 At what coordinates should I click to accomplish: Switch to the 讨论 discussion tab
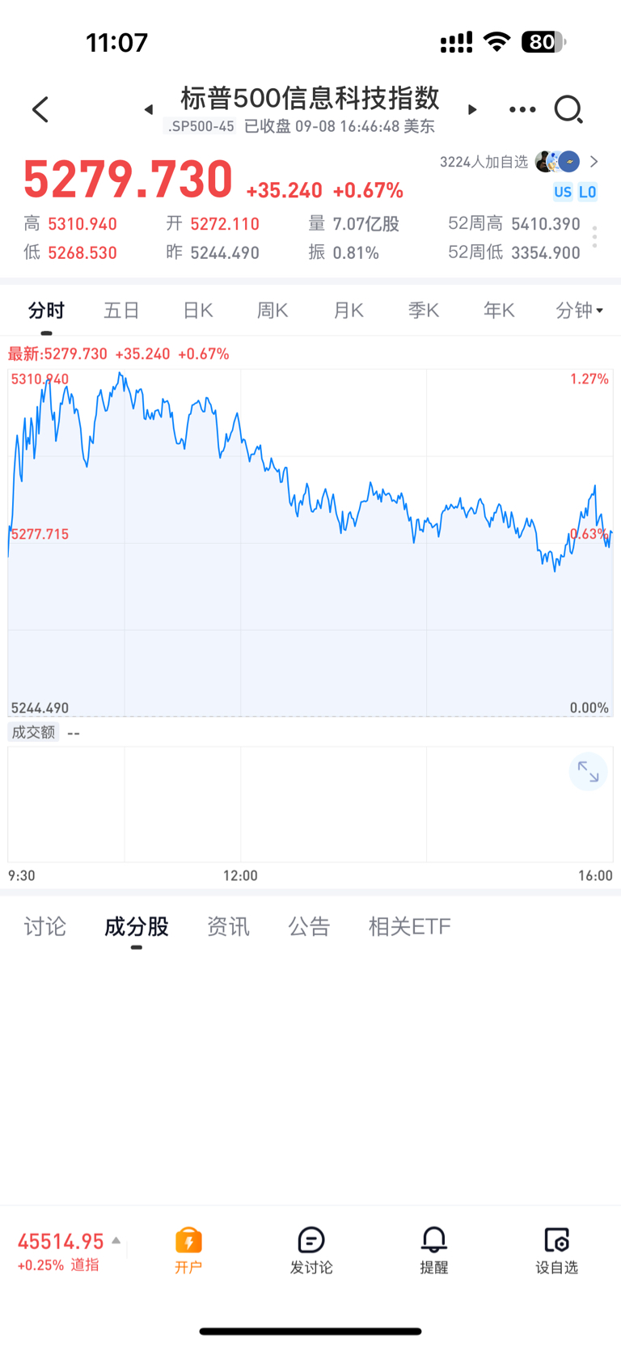[44, 926]
